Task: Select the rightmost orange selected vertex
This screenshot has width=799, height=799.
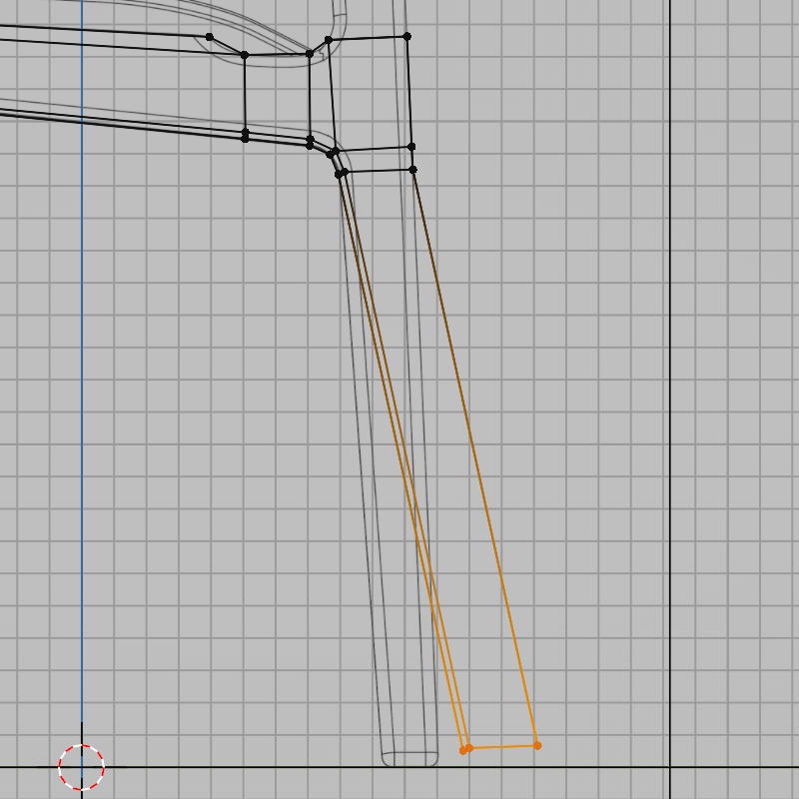Action: point(537,745)
